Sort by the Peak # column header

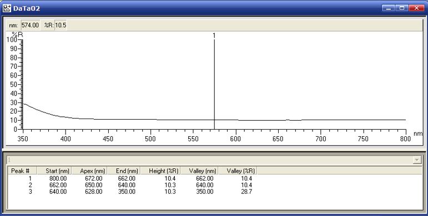coord(22,171)
